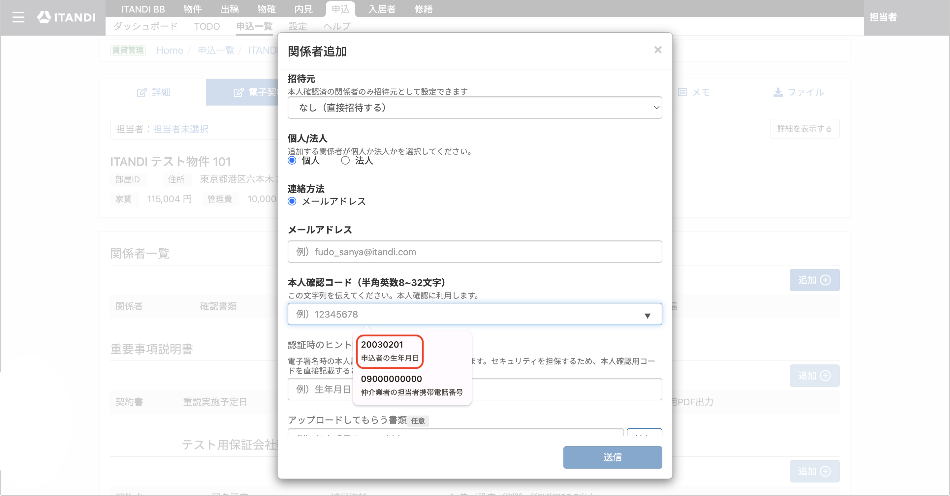
Task: Click the 担当者 user menu
Action: (x=883, y=17)
